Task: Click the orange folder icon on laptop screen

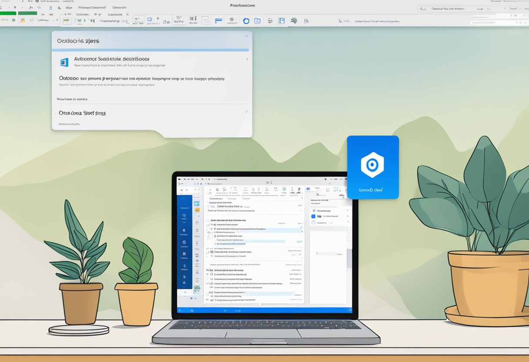Action: 198,210
